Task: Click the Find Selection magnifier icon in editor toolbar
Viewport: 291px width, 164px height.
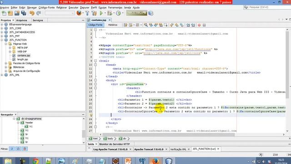Action: point(146,25)
